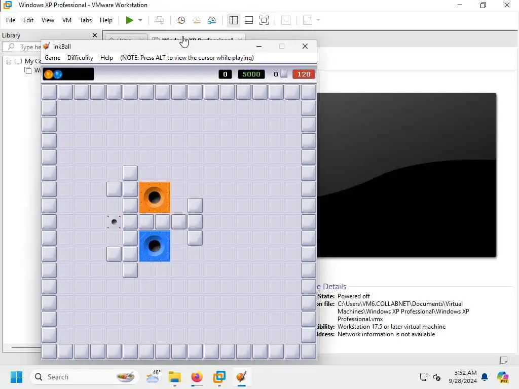Open Firefox from taskbar
Screen dimensions: 519x389
[197, 377]
